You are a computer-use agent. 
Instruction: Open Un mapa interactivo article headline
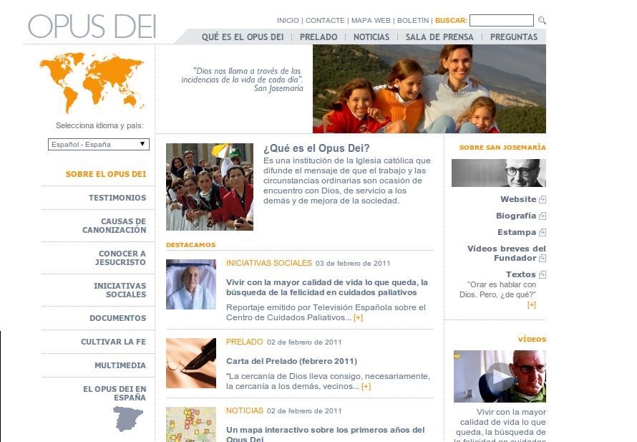326,434
